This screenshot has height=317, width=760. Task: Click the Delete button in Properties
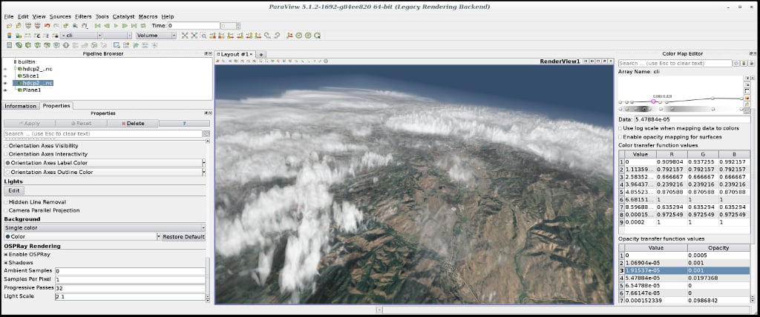coord(131,124)
